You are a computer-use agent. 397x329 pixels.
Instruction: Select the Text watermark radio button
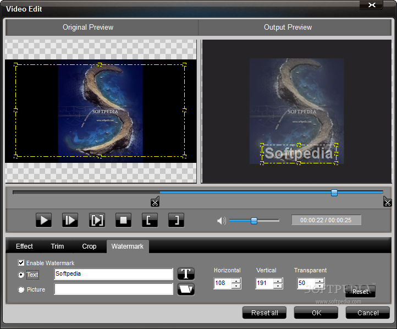coord(21,275)
